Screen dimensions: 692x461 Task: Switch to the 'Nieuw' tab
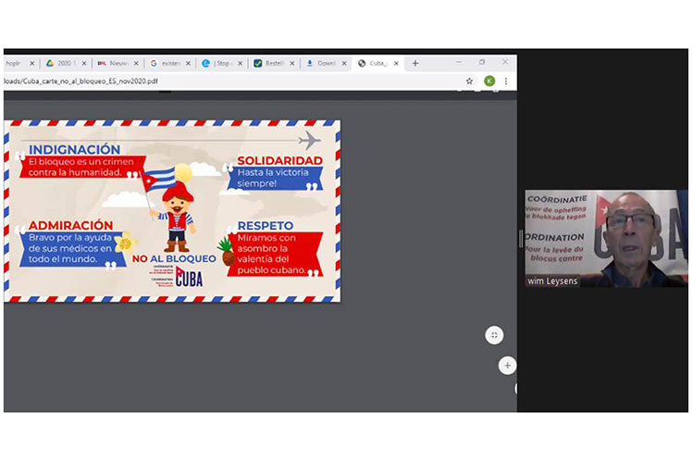tap(114, 63)
